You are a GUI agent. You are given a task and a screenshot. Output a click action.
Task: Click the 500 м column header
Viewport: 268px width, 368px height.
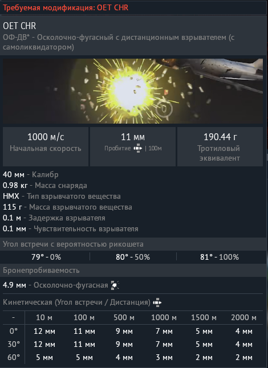[x=124, y=317]
